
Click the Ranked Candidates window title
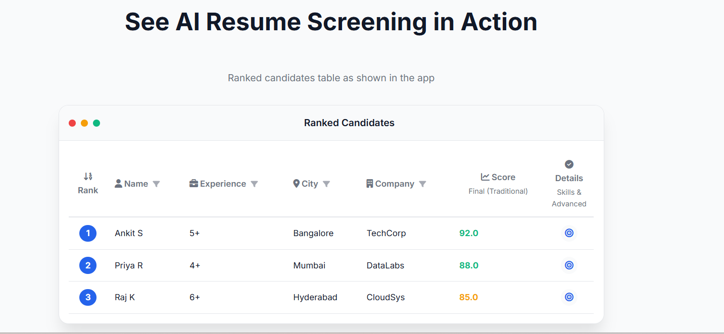(349, 123)
